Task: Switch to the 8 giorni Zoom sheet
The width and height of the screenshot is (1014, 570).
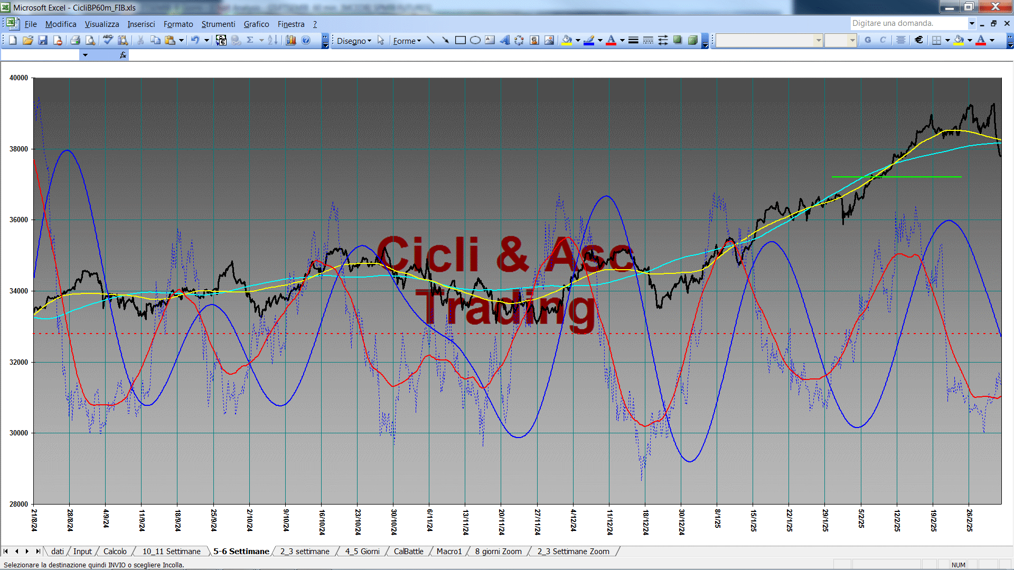Action: [498, 552]
